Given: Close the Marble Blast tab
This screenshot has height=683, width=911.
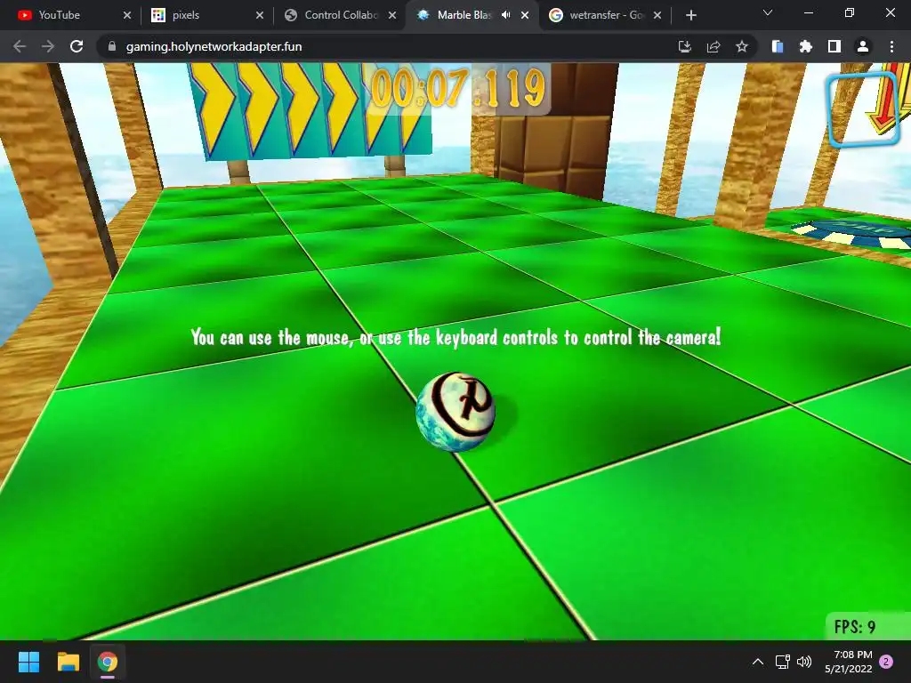Looking at the screenshot, I should click(x=525, y=15).
